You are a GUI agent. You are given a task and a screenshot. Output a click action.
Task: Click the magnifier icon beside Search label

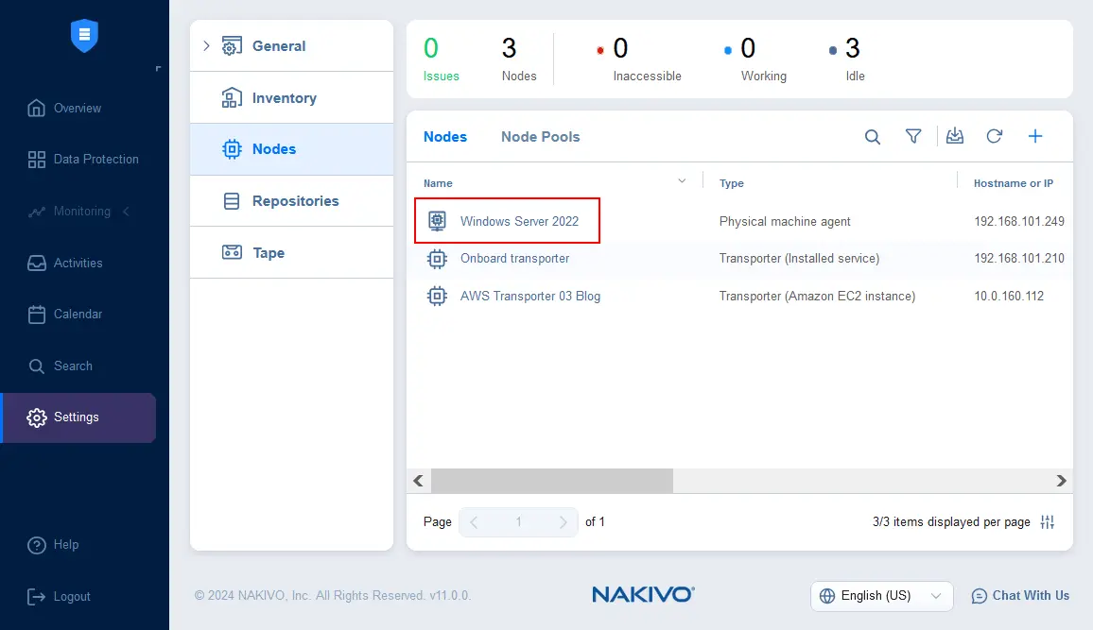(36, 366)
